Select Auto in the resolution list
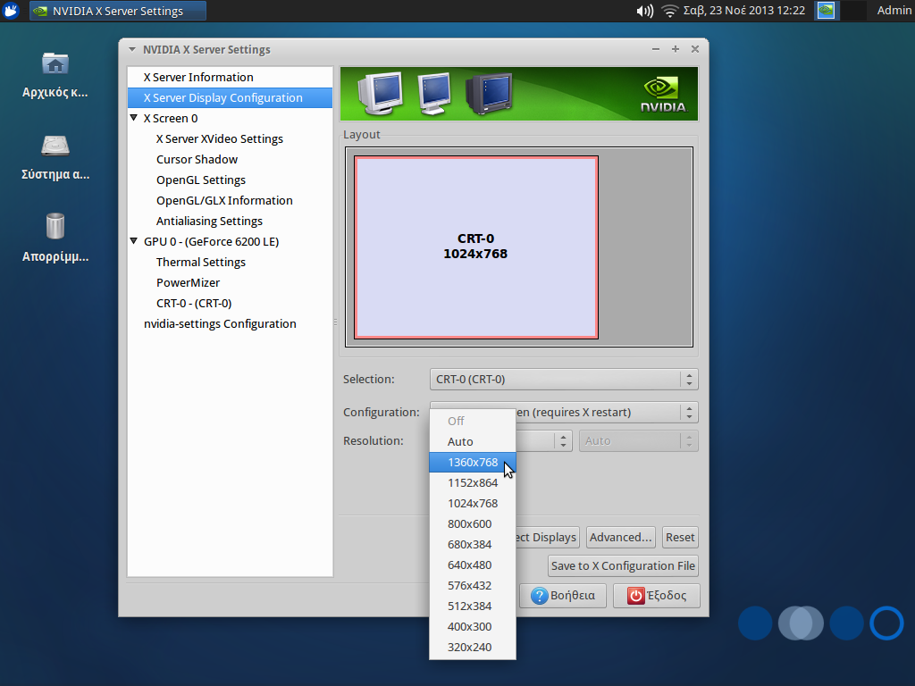915x686 pixels. 473,441
